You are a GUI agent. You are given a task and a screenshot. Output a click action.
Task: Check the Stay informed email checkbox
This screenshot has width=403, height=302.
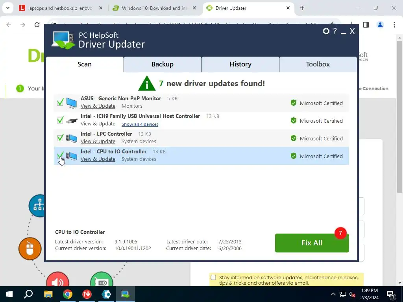213,278
